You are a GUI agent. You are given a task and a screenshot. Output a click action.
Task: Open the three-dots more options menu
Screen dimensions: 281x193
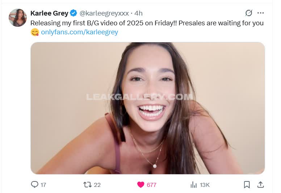tap(260, 13)
